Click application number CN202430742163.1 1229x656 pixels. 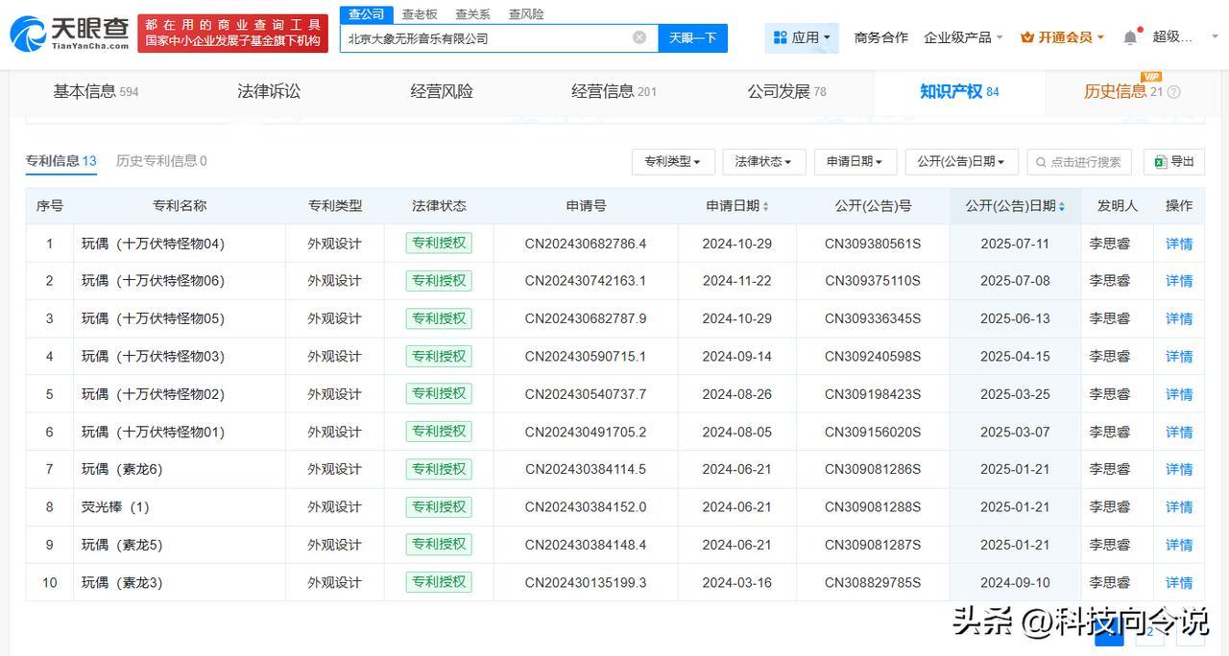click(586, 281)
